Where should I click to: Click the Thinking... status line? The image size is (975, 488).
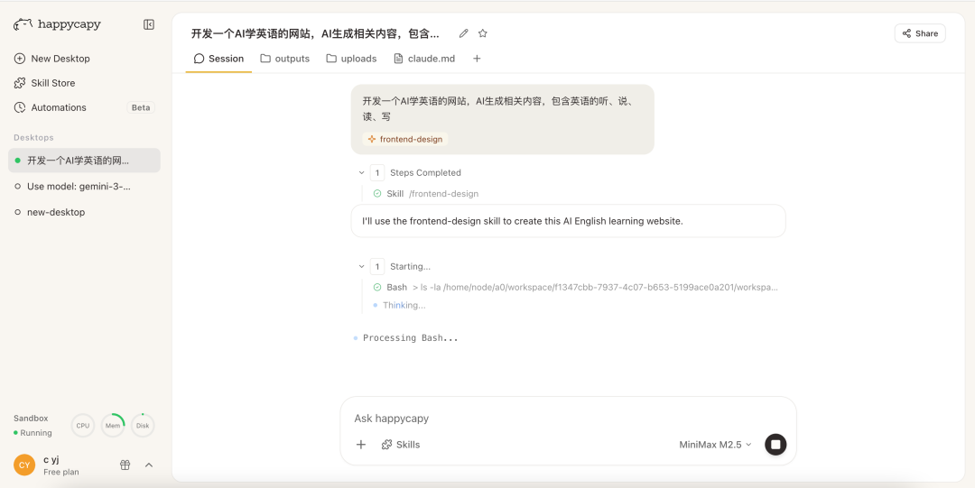[399, 305]
